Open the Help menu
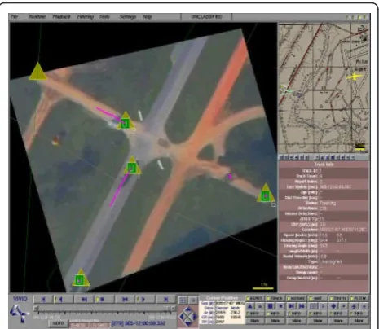The height and width of the screenshot is (329, 379). [148, 17]
